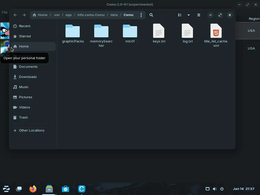Open volume control in system tray
This screenshot has height=195, width=260.
click(215, 189)
